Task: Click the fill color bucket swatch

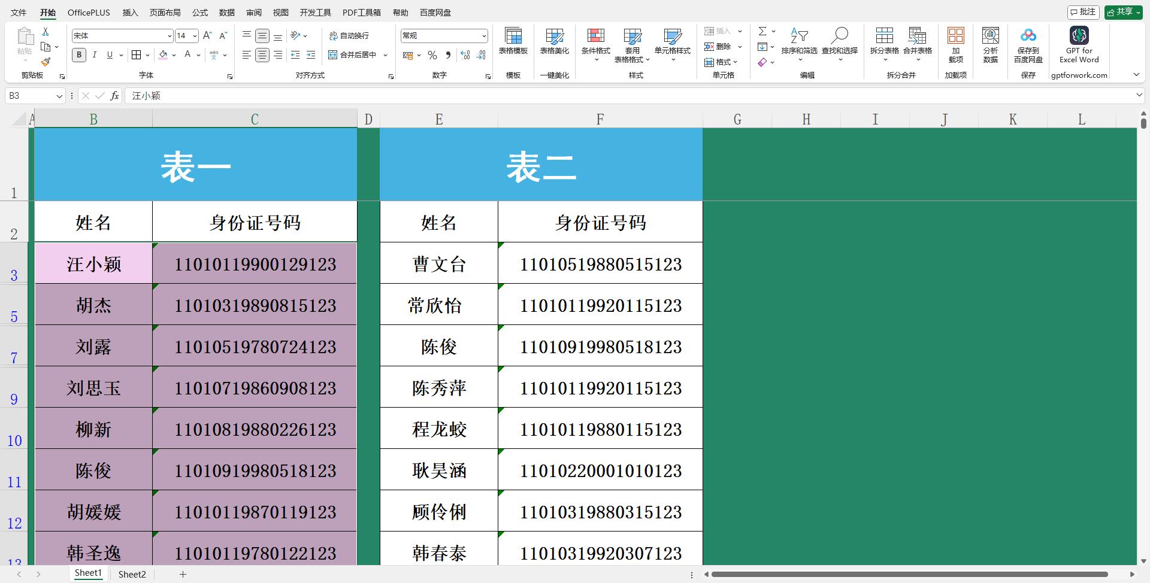Action: (164, 55)
